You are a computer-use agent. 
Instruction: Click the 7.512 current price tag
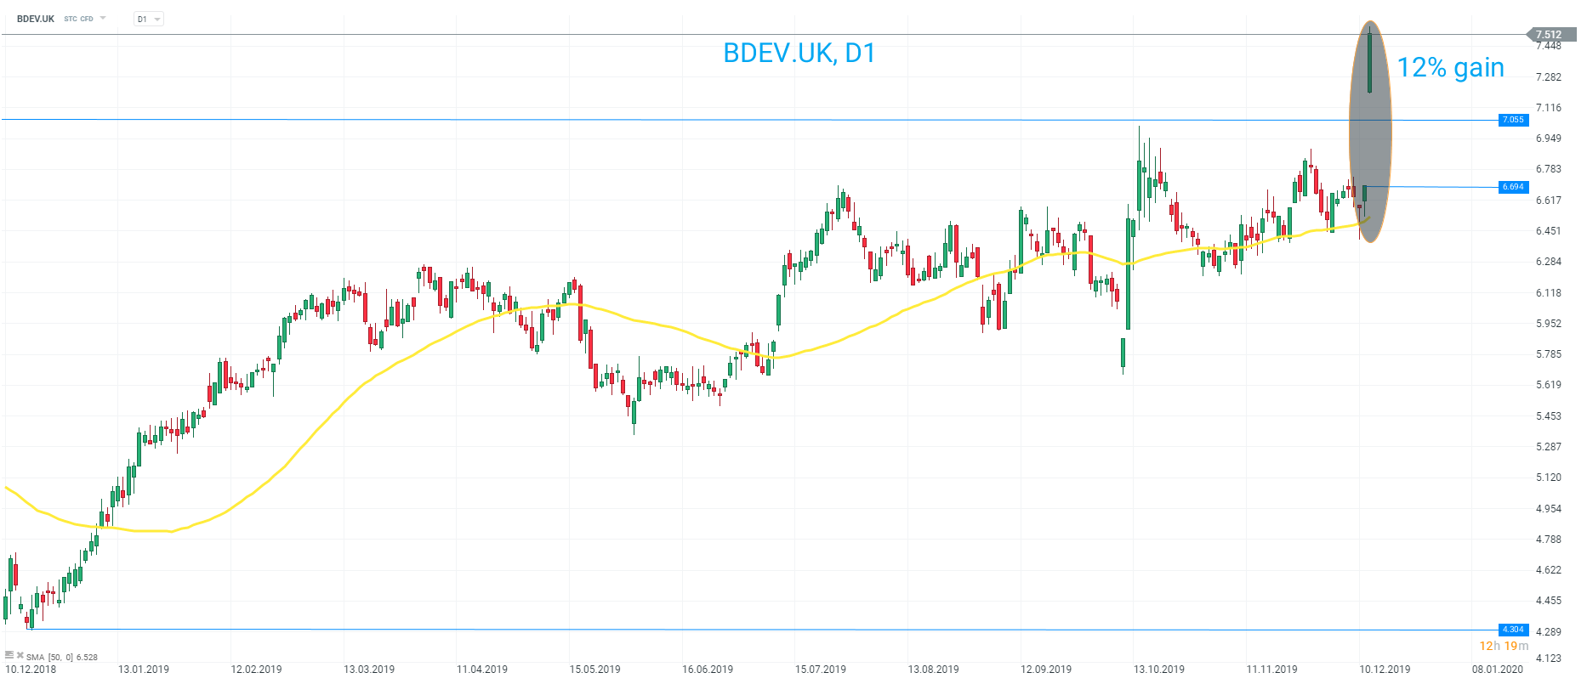tap(1550, 35)
